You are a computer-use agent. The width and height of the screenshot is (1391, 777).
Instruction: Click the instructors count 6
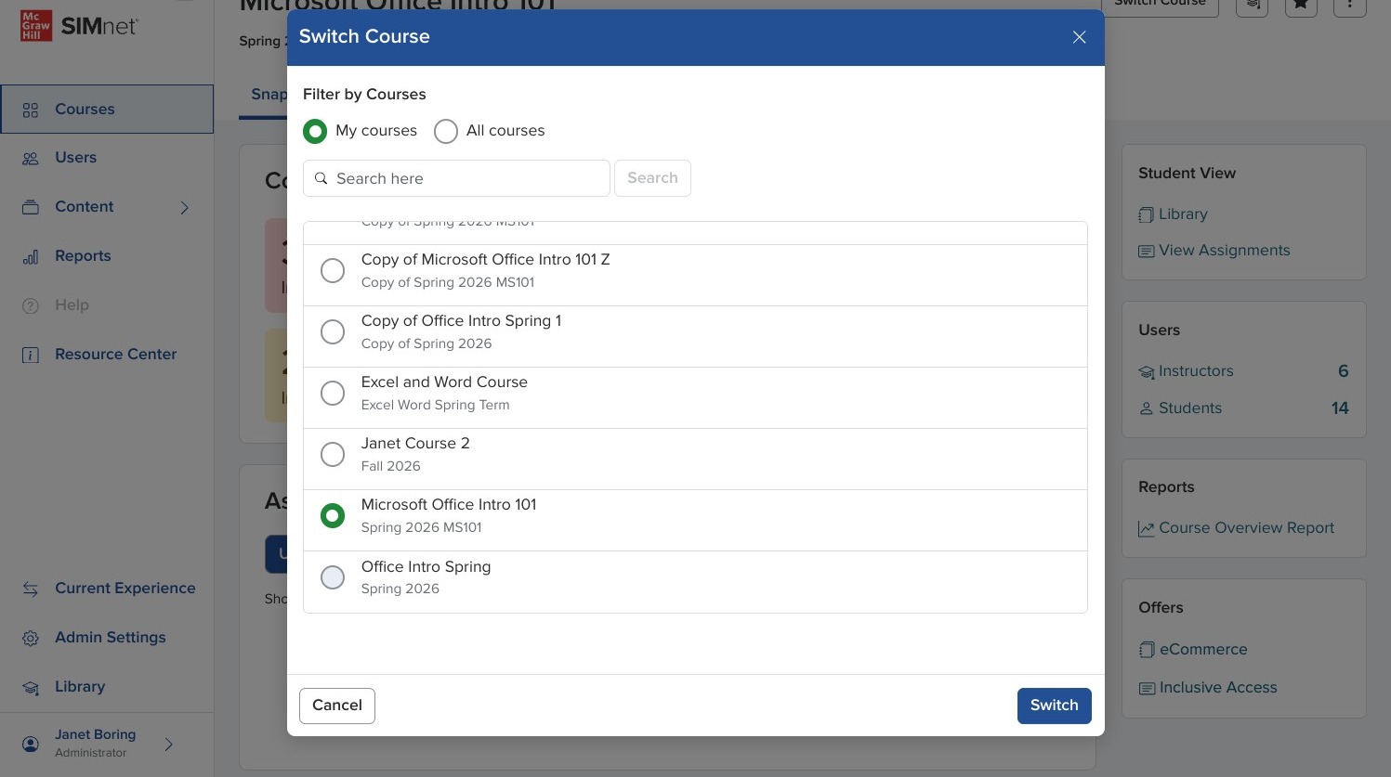tap(1343, 371)
